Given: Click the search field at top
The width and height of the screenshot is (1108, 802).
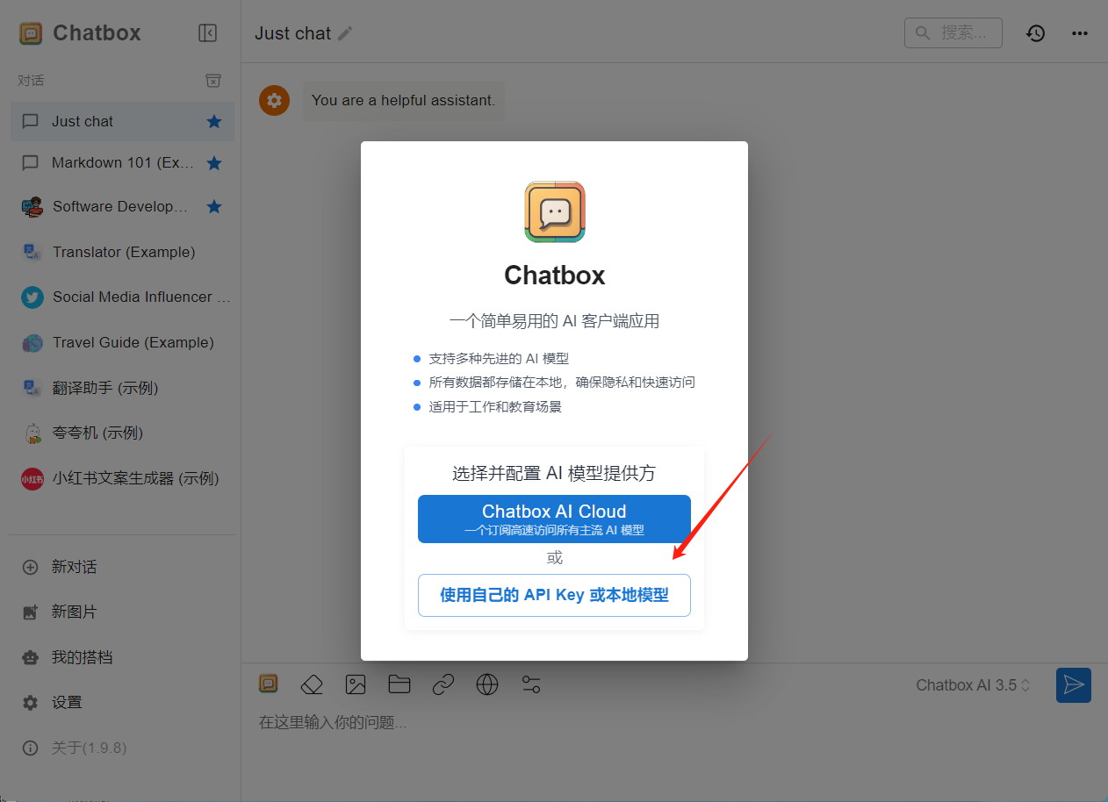Looking at the screenshot, I should tap(953, 32).
